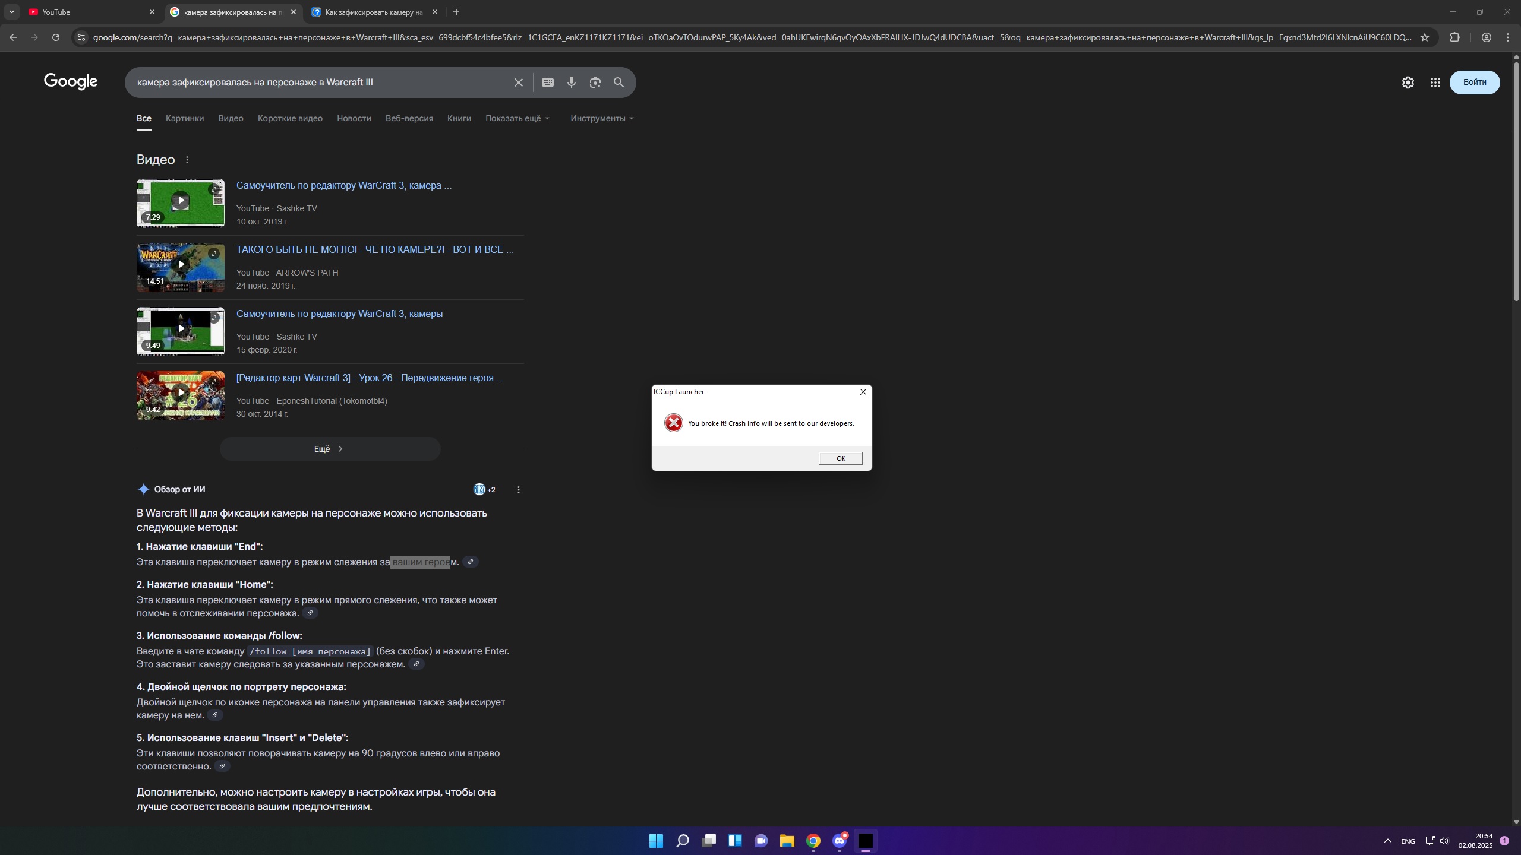Open Chrome three-dot menu

[1508, 37]
